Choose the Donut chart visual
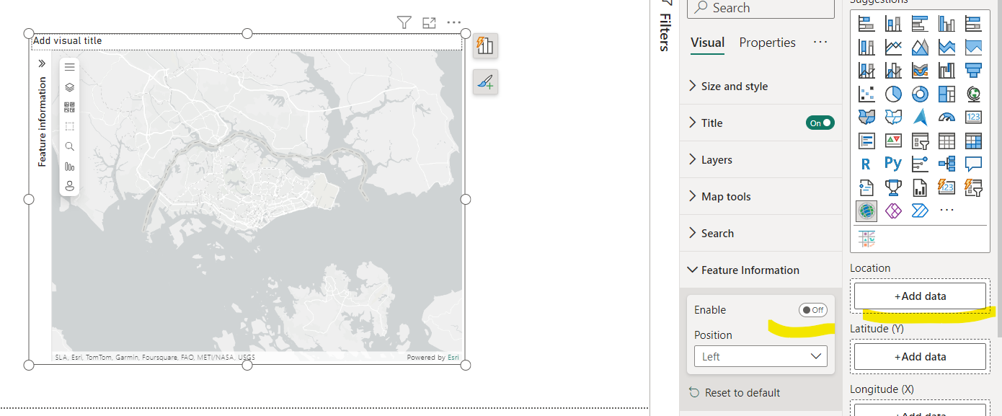1002x416 pixels. pos(920,94)
